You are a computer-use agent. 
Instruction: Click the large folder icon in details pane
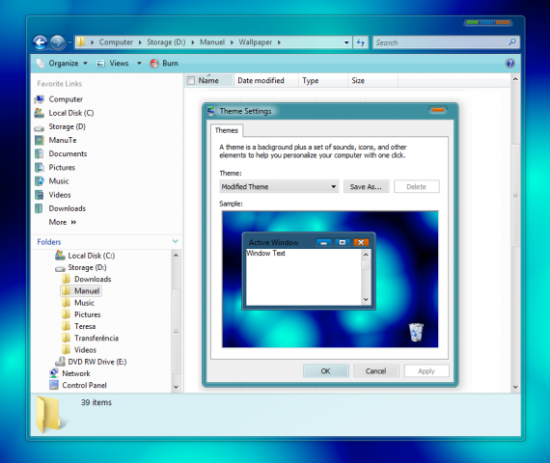51,414
